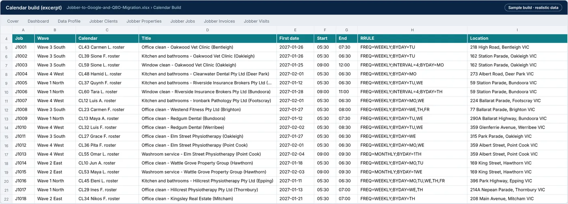Select the 08:30 end time cell

(347, 128)
